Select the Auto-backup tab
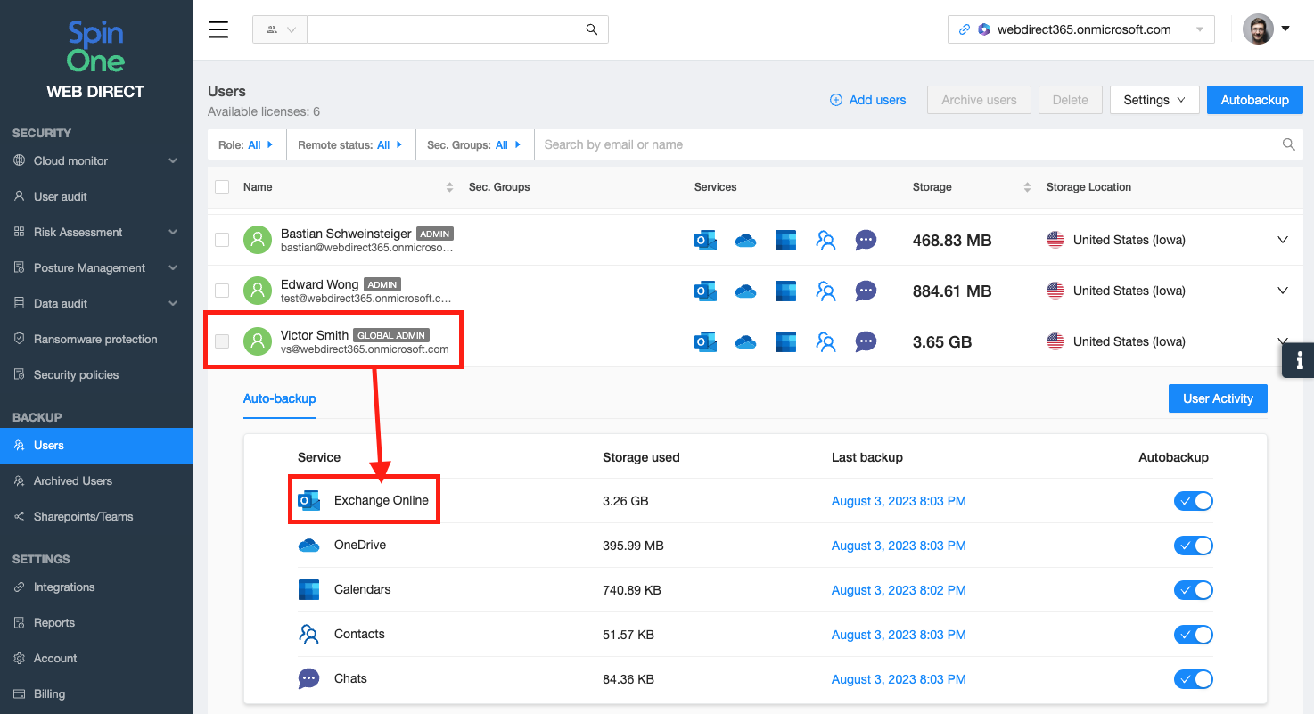 coord(279,398)
